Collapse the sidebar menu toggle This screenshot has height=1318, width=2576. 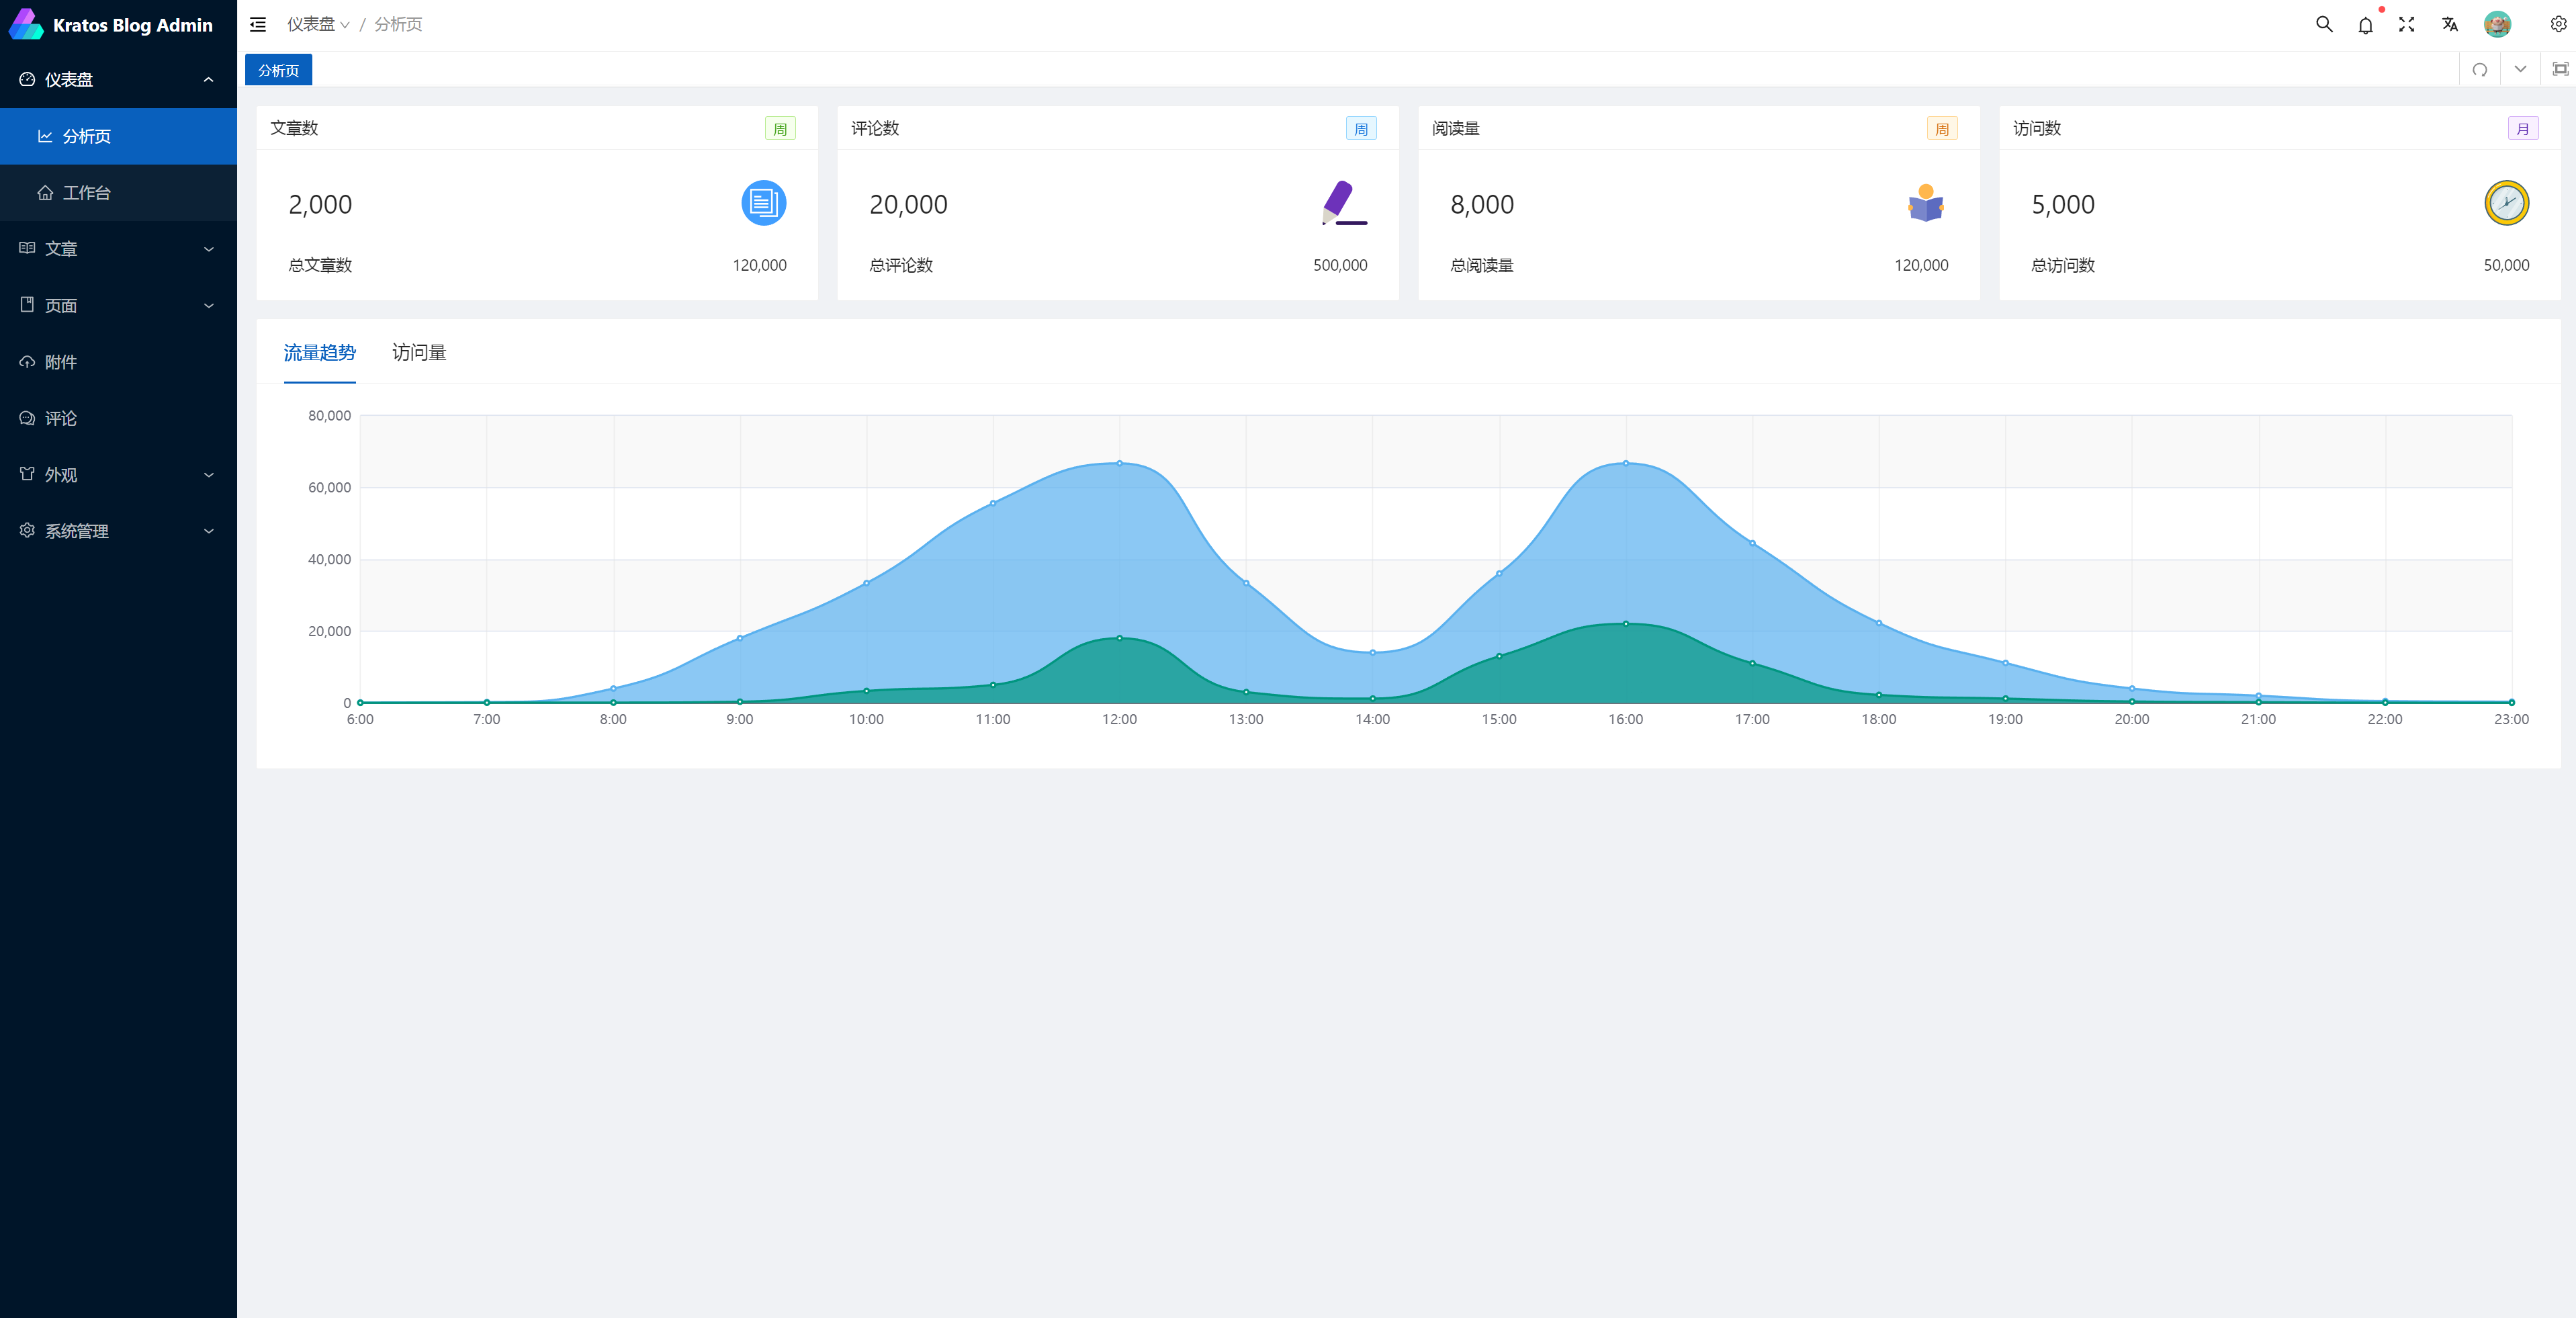258,24
